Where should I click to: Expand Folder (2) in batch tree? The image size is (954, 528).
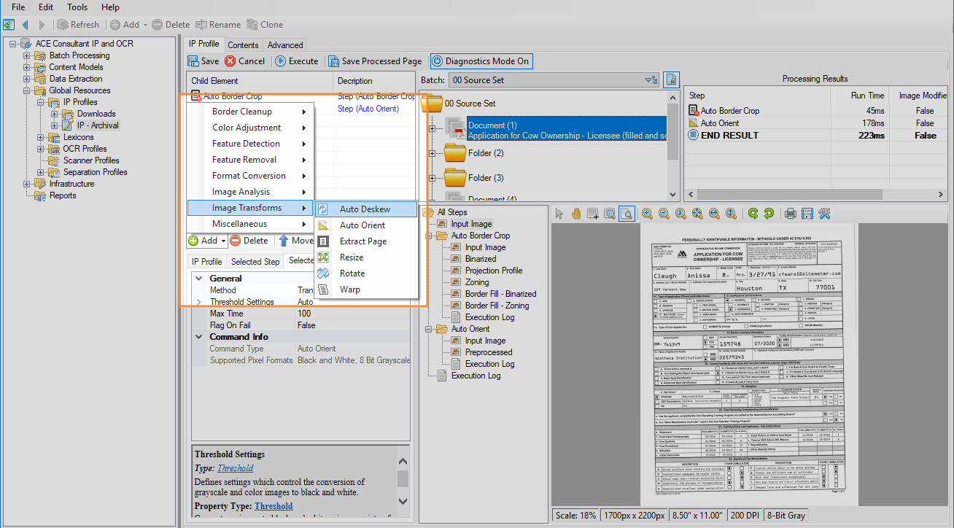click(432, 153)
